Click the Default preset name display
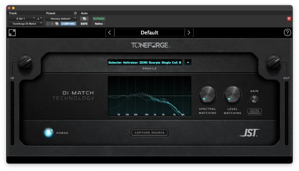 [x=149, y=32]
